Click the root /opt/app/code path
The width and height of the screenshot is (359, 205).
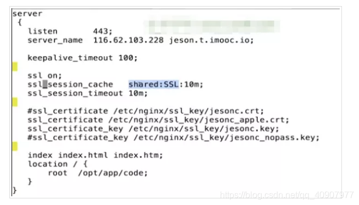[x=98, y=173]
